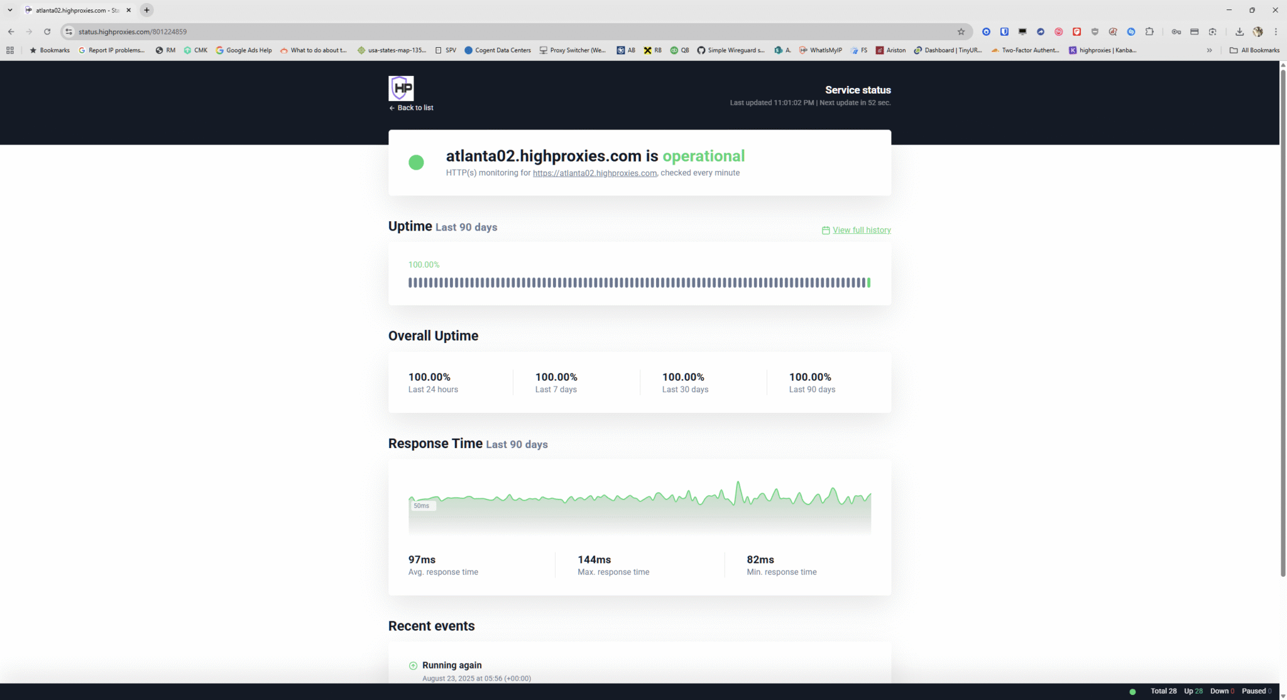This screenshot has width=1287, height=700.
Task: Open the Simple Wireguard GitHub bookmark
Action: point(731,50)
